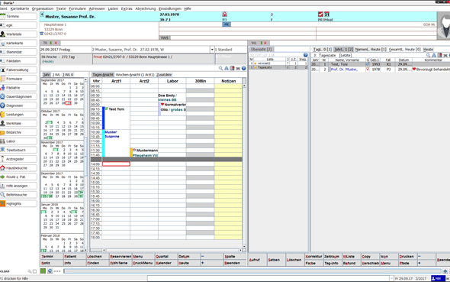Open the eGK card reader entry
Image resolution: width=450 pixels, height=282 pixels.
click(x=18, y=25)
